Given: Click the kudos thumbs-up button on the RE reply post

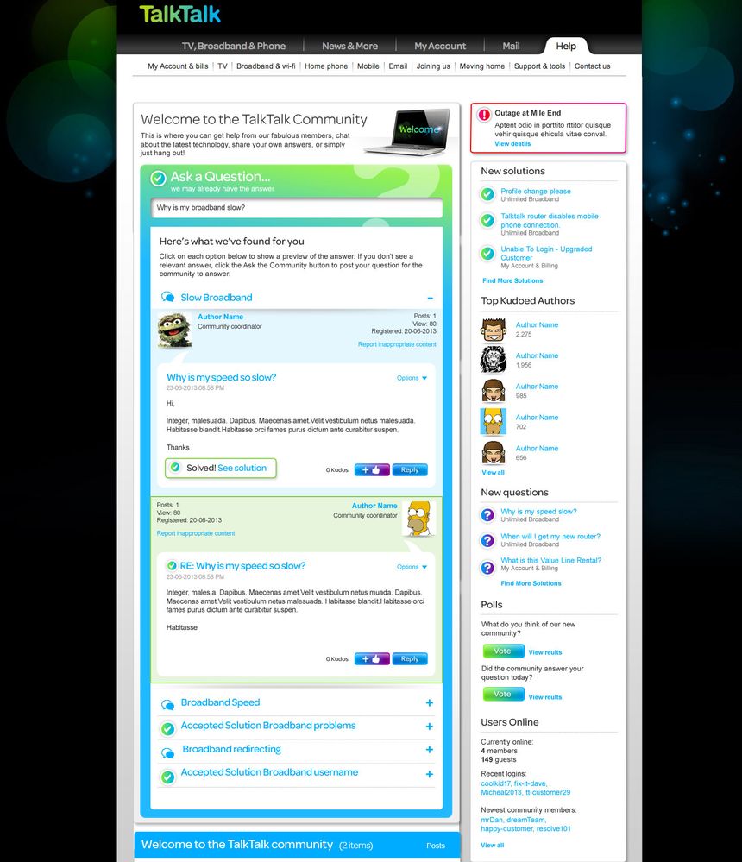Looking at the screenshot, I should click(372, 658).
